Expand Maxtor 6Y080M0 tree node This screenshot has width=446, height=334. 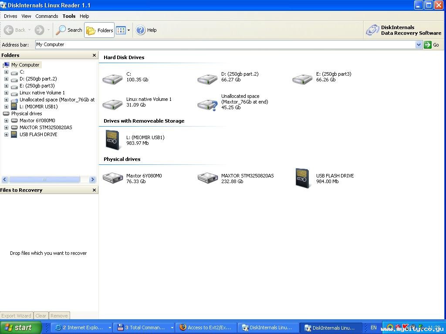pyautogui.click(x=6, y=120)
